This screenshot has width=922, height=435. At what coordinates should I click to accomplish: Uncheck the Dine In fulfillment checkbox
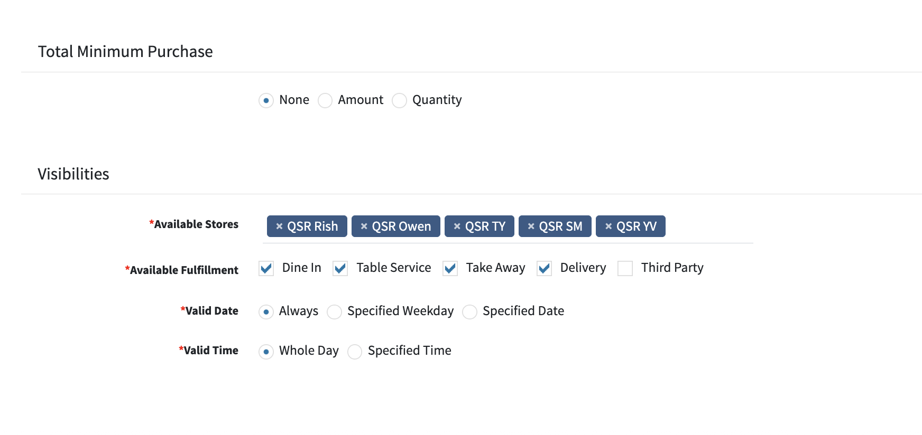coord(266,269)
